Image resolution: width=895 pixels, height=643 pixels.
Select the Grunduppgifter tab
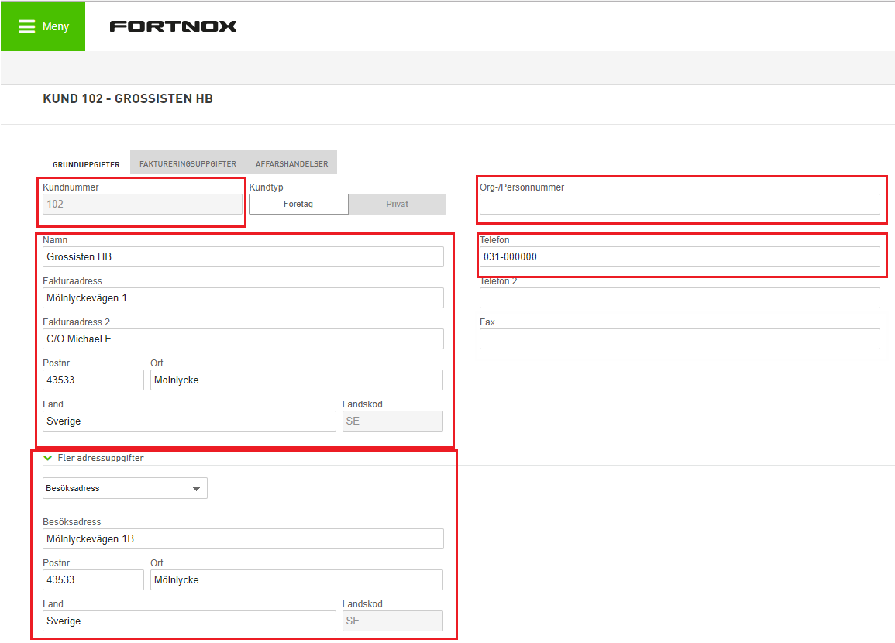(x=86, y=164)
